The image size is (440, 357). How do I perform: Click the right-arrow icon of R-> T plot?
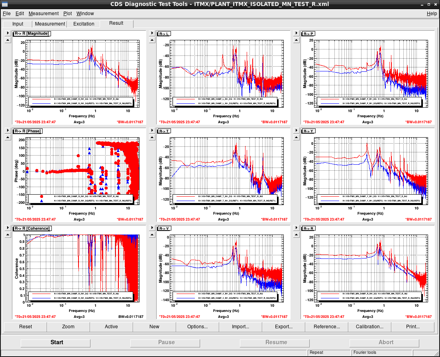pyautogui.click(x=152, y=130)
